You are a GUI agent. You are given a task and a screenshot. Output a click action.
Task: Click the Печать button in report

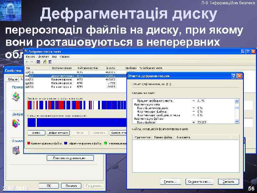(x=171, y=182)
